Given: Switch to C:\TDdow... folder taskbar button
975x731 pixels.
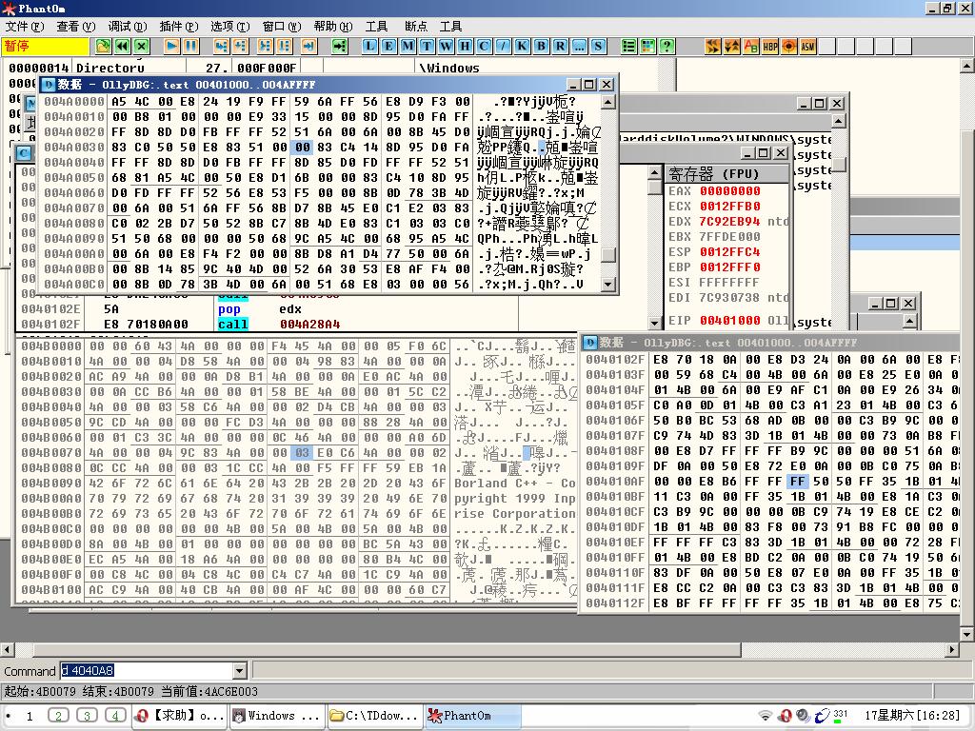Looking at the screenshot, I should pos(374,716).
